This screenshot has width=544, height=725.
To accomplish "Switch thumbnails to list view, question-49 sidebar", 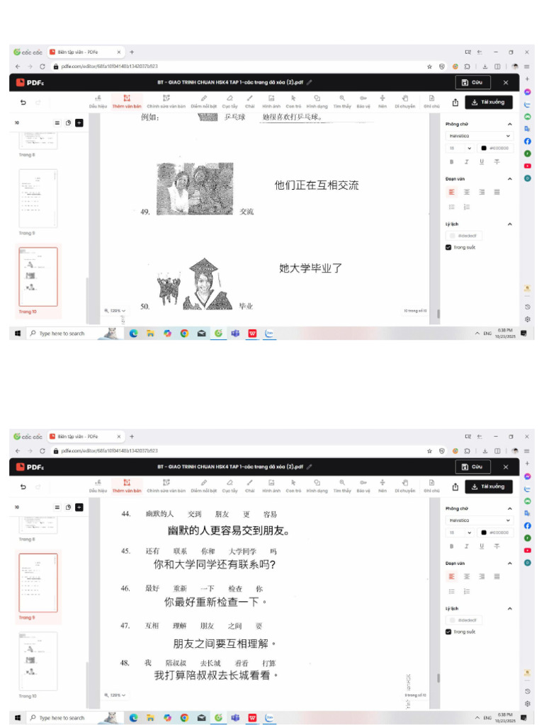I will [x=57, y=122].
